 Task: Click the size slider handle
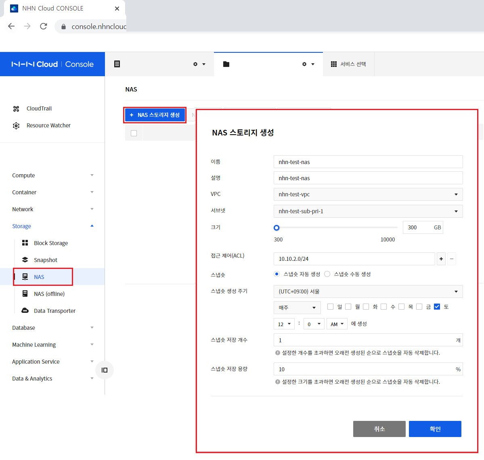[277, 228]
